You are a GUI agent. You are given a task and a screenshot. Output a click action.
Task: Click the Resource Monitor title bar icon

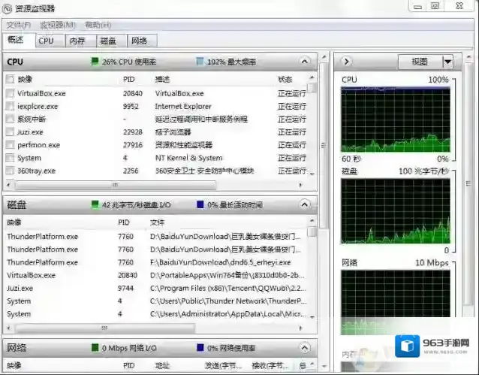pyautogui.click(x=7, y=8)
